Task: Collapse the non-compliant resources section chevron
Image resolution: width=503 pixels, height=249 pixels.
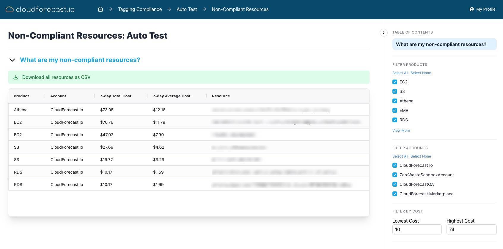Action: [x=12, y=60]
